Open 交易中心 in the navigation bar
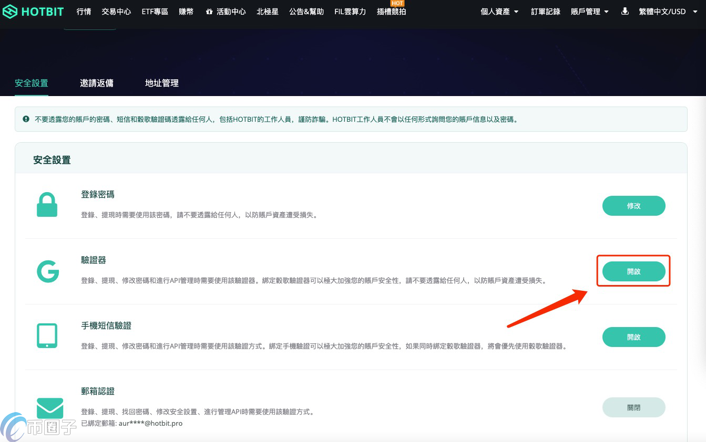This screenshot has height=442, width=706. coord(116,12)
